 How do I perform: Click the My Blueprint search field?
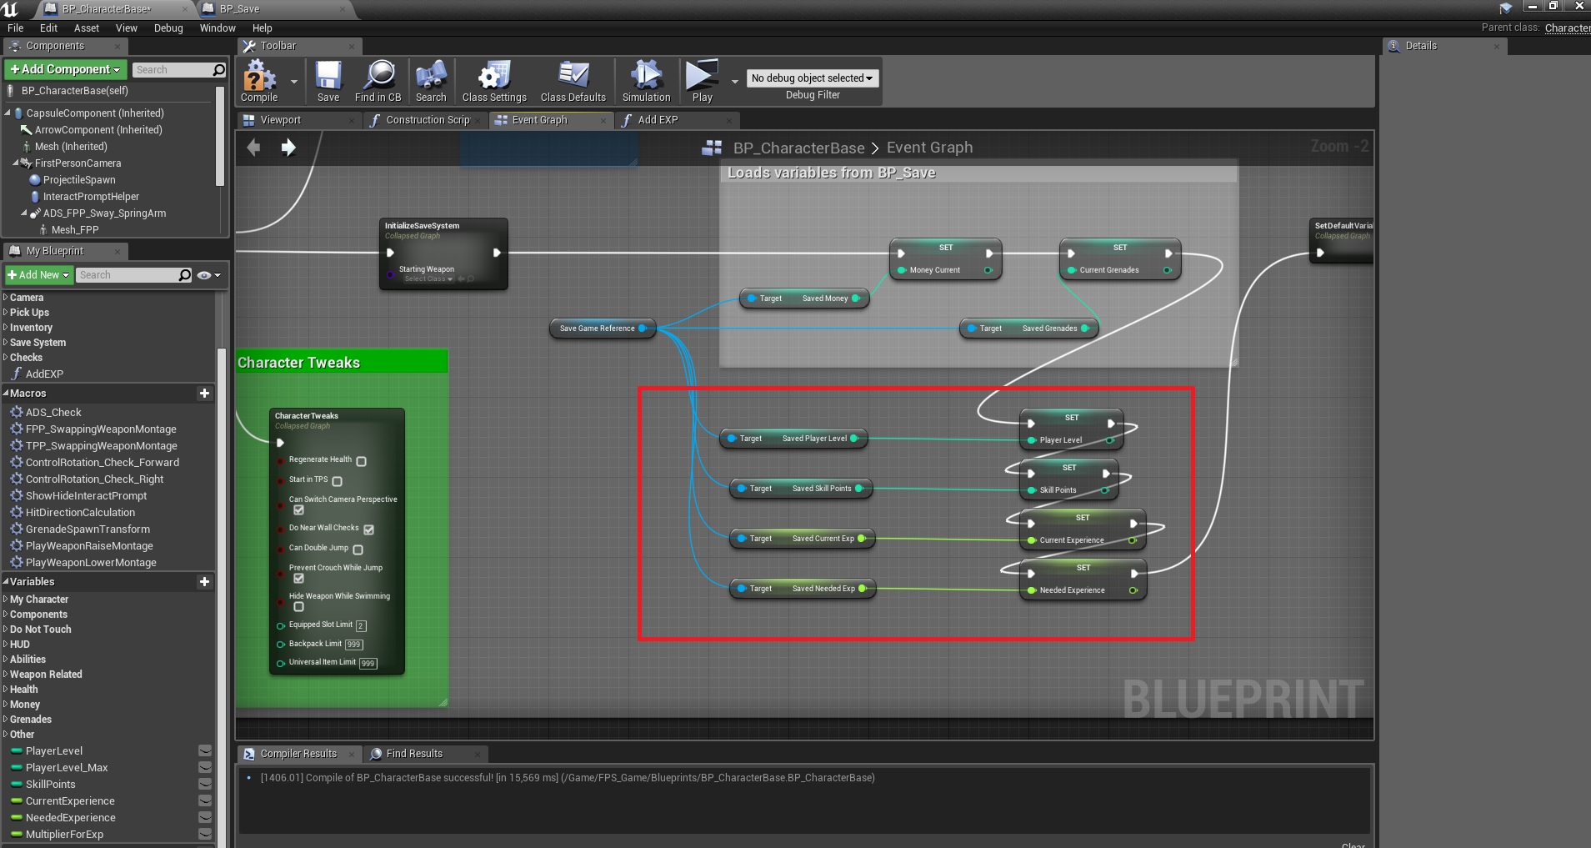pyautogui.click(x=127, y=275)
